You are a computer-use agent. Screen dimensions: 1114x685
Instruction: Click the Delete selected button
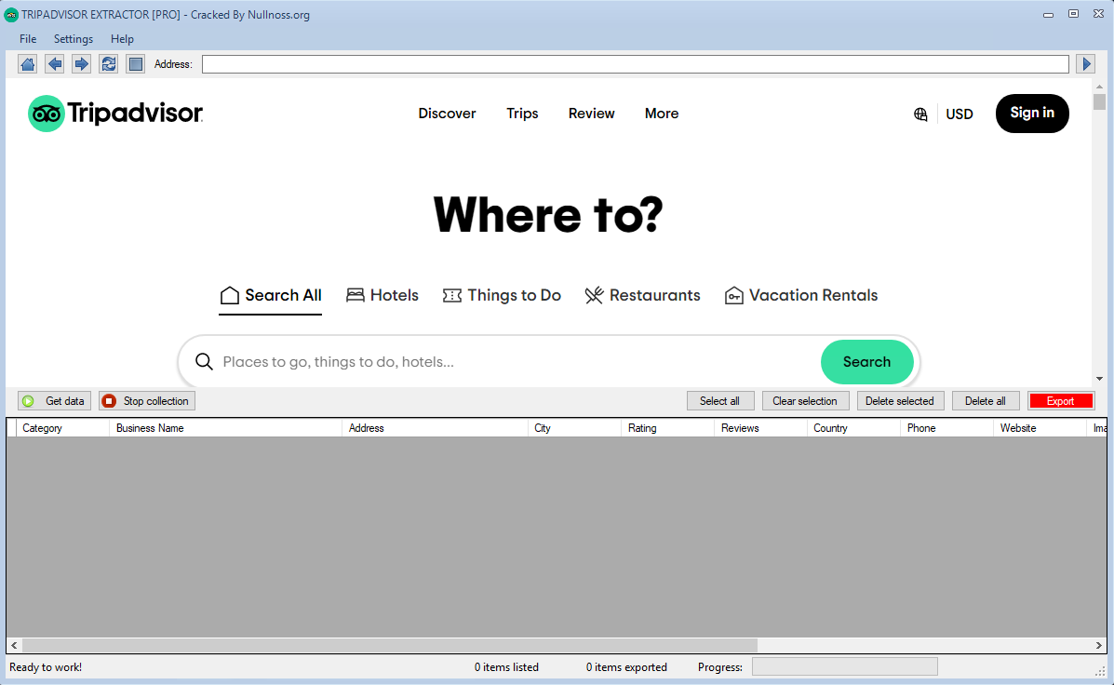[899, 401]
